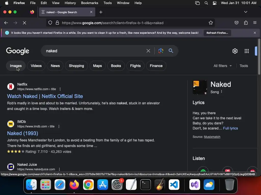Open the Musixmatch source link
Viewport: 261px width, 195px height.
point(212,137)
